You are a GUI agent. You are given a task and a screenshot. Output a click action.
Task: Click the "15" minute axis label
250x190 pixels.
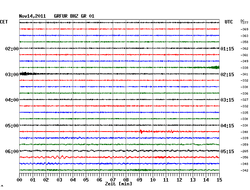coord(219,180)
